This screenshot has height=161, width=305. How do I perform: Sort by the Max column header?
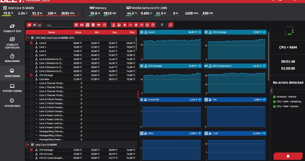click(132, 32)
